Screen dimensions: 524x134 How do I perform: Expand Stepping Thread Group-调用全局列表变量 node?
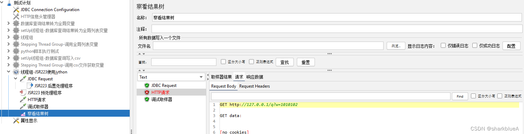tap(9, 44)
